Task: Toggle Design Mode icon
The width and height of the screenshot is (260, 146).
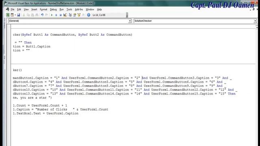Action: pyautogui.click(x=65, y=15)
